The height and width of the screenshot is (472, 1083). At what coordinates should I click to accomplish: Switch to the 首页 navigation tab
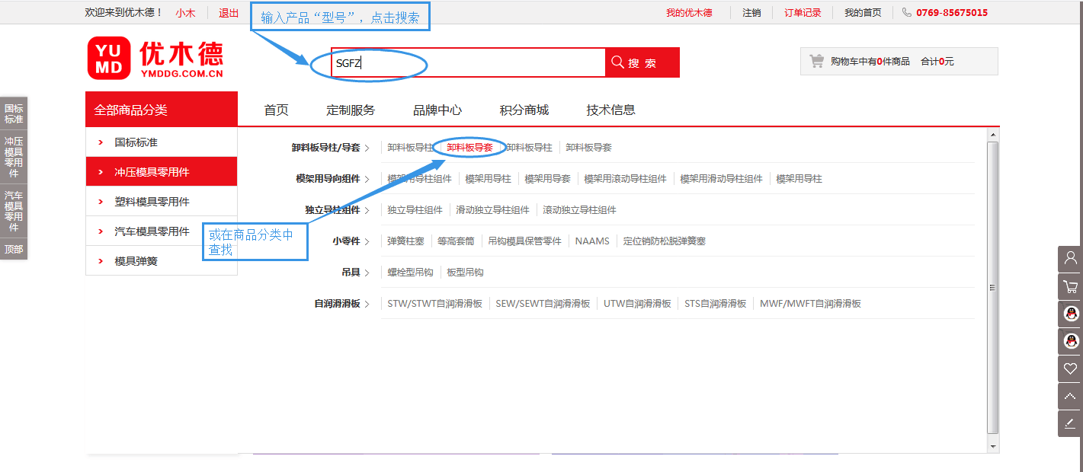pyautogui.click(x=277, y=110)
